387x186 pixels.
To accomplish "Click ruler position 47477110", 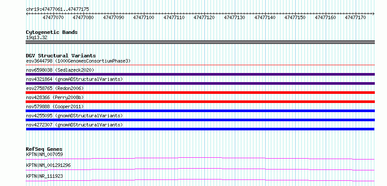I will pos(174,17).
